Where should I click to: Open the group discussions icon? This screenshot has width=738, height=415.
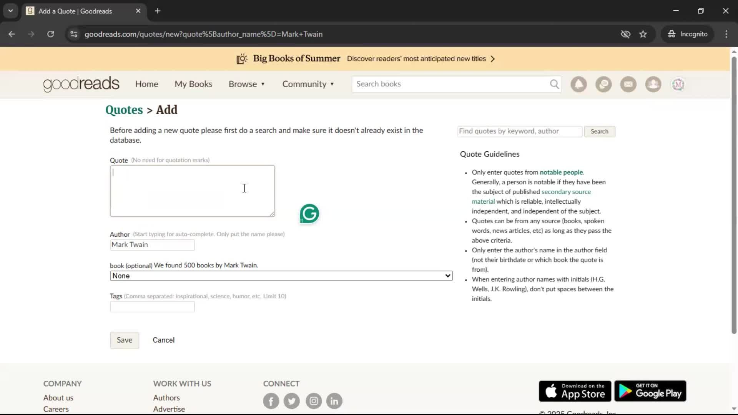pos(603,84)
